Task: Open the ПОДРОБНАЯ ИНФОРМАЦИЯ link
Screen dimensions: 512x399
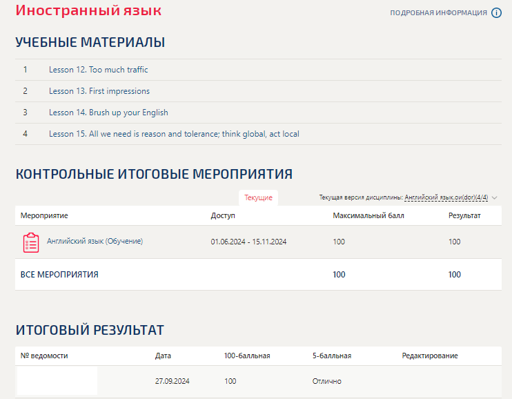Action: (438, 13)
